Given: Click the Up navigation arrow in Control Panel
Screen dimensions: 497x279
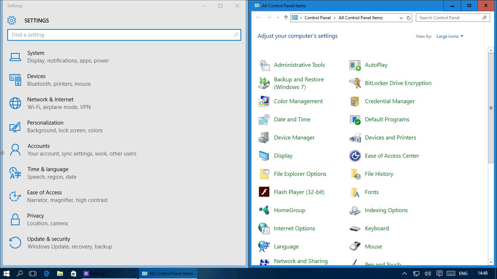Looking at the screenshot, I should (286, 18).
